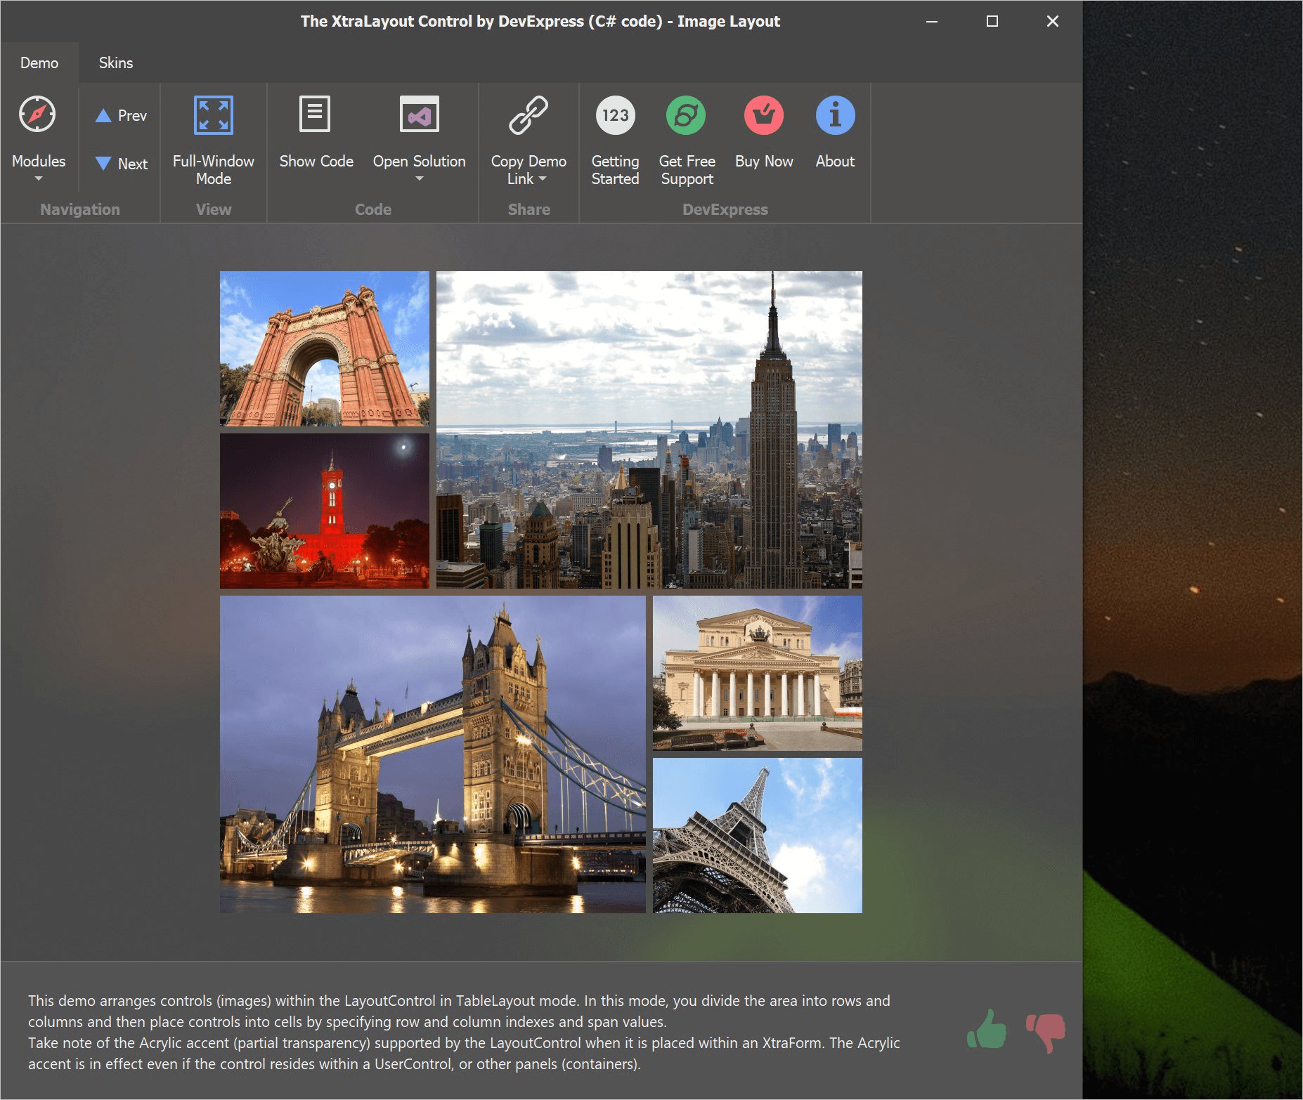Toggle Full-Window Mode

213,116
